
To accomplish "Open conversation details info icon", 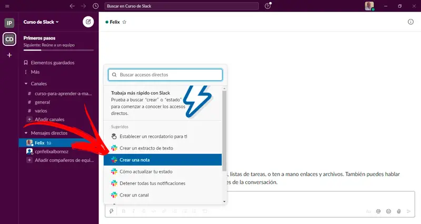I will pos(410,22).
